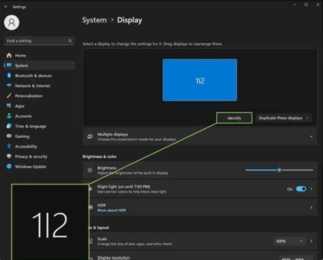Screen dimensions: 323x260
Task: Open the user profile avatar
Action: click(x=12, y=22)
